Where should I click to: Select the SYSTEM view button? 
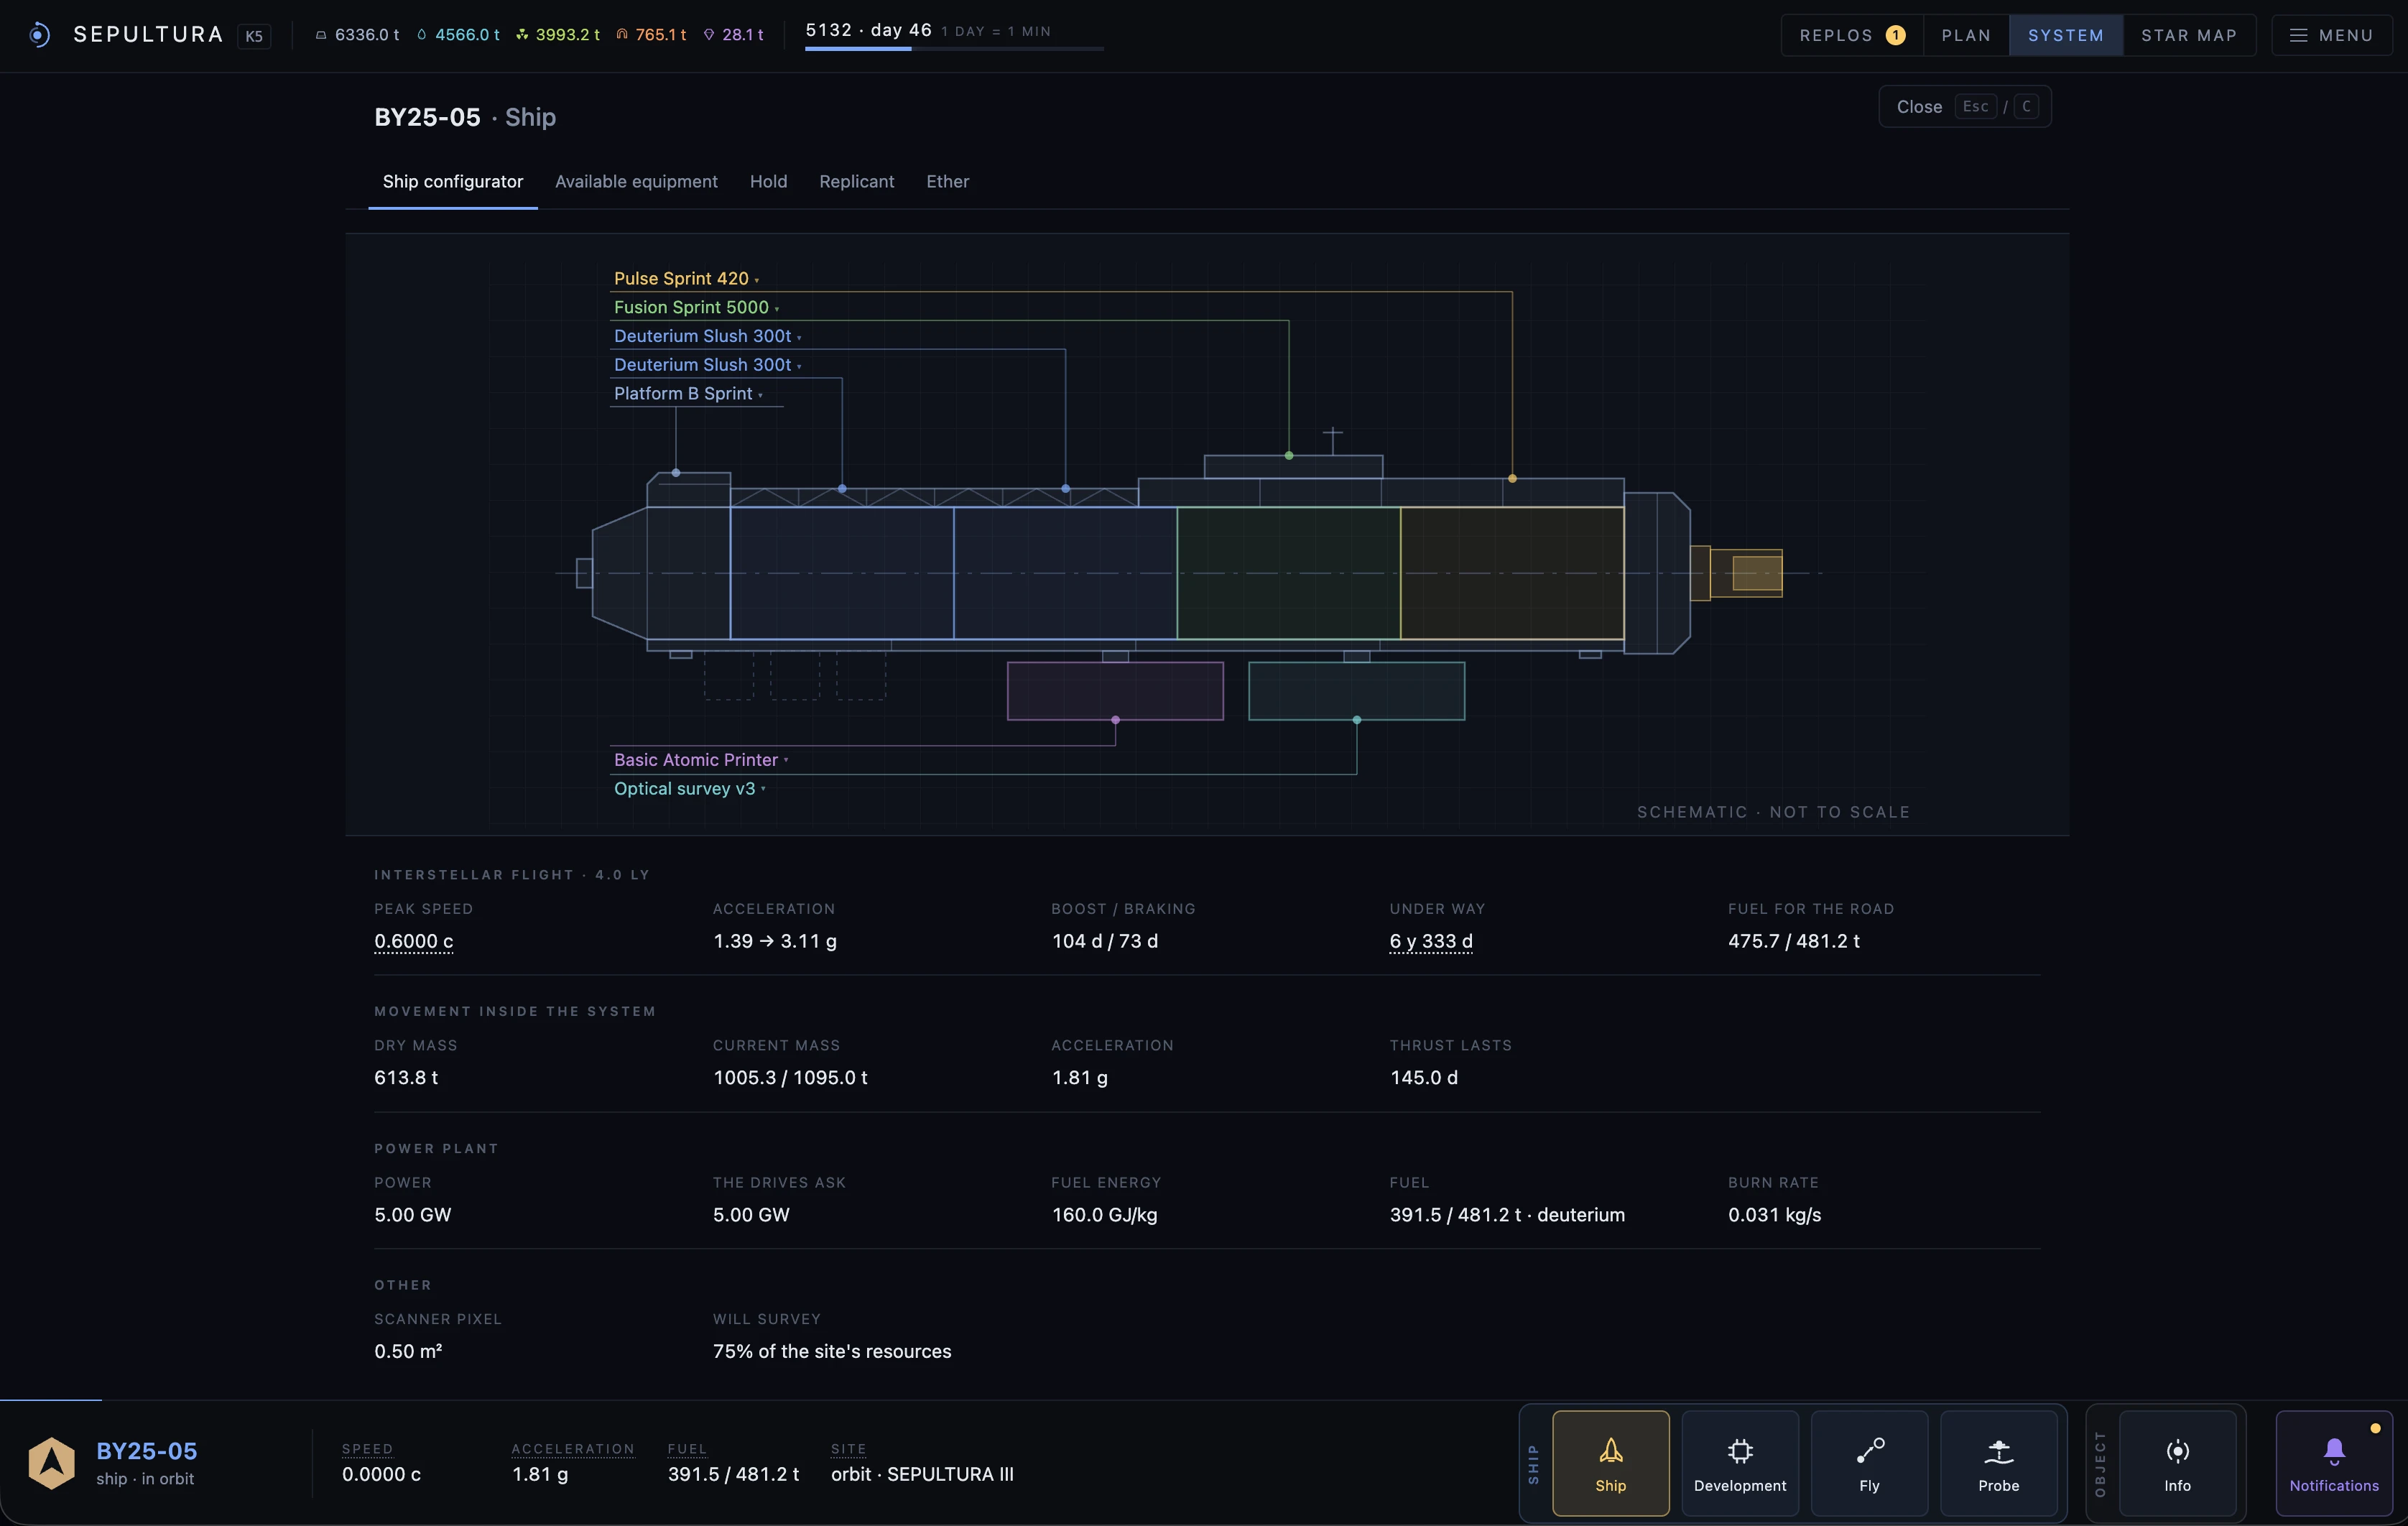[x=2065, y=35]
